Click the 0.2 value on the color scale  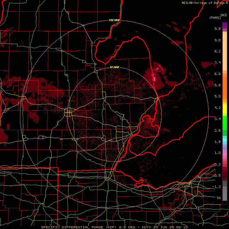coord(218,164)
